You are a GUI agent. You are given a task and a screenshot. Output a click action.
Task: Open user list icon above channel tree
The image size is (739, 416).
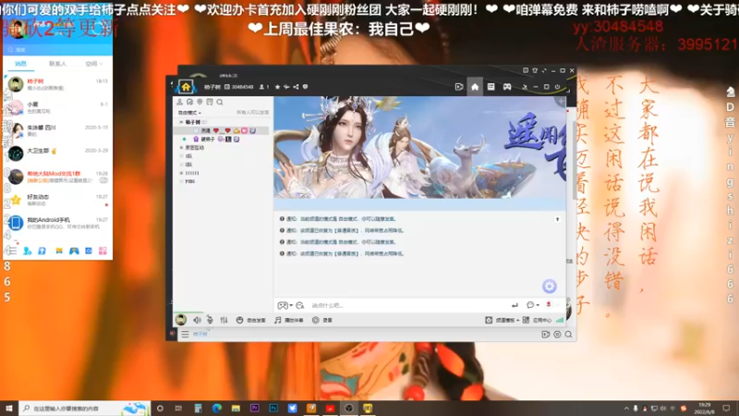pos(179,102)
